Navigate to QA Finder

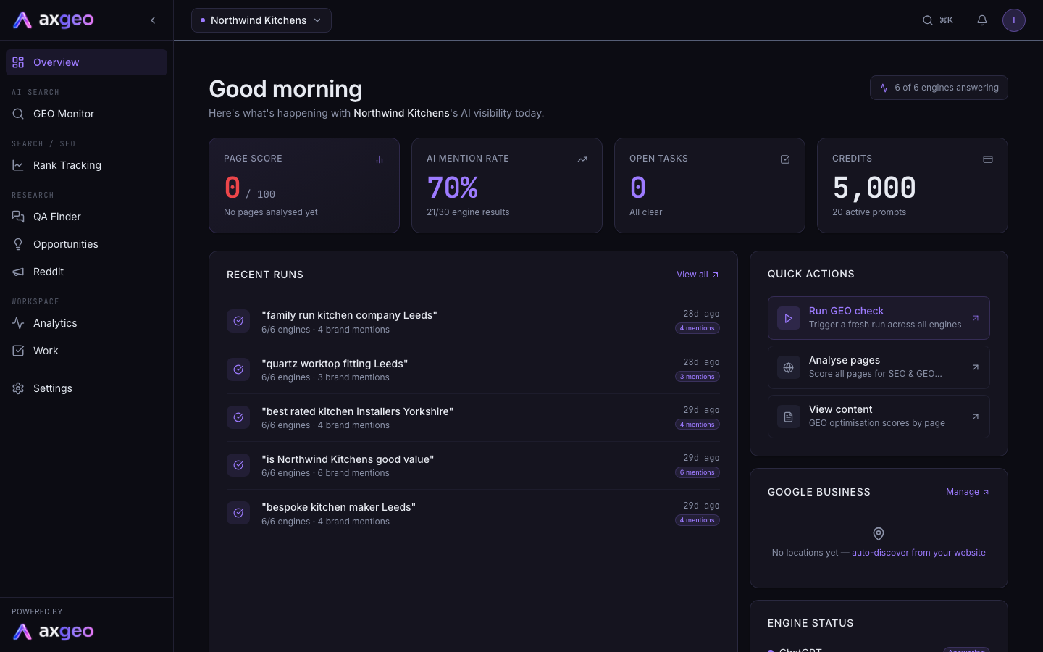point(86,217)
